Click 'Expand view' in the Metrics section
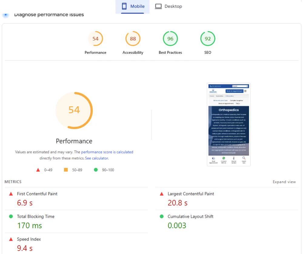 pos(284,182)
